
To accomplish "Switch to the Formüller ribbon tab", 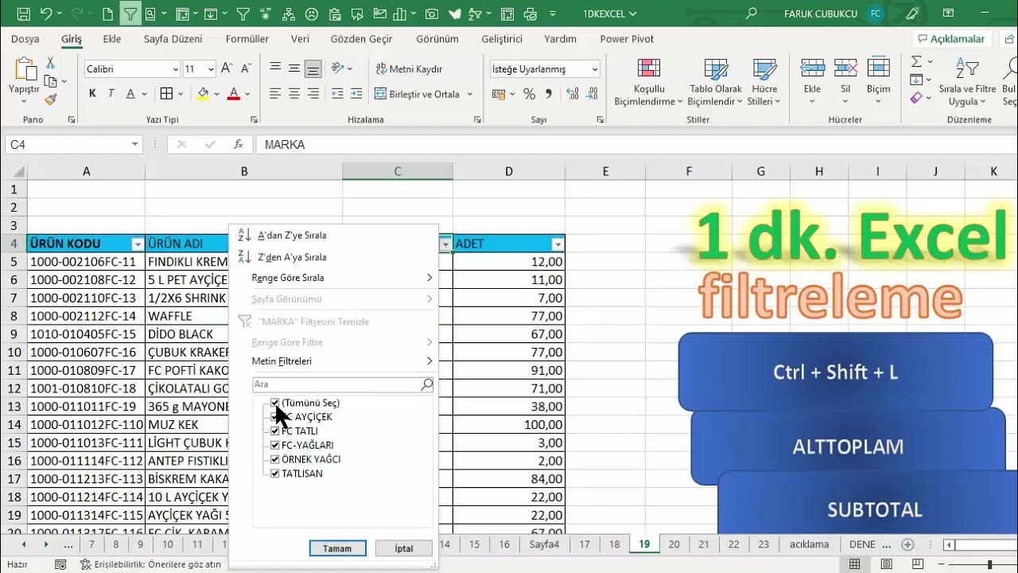I will click(x=247, y=39).
